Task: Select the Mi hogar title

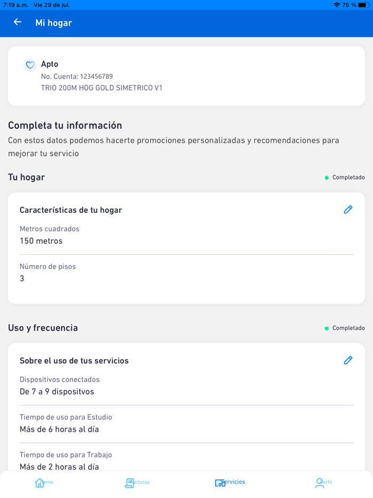Action: 54,23
